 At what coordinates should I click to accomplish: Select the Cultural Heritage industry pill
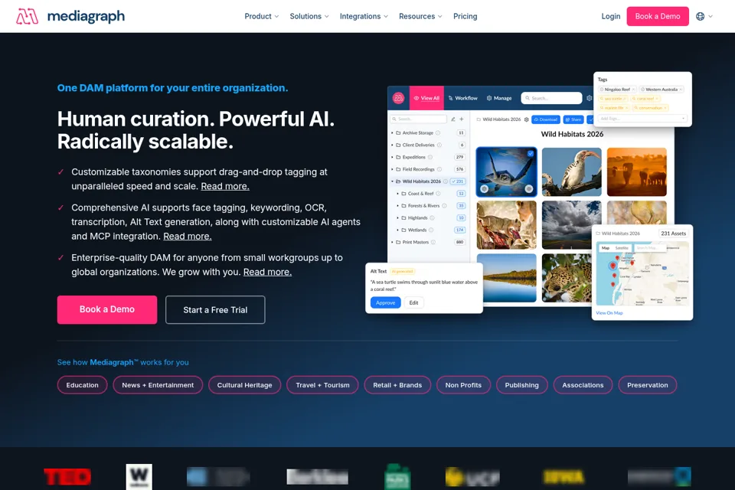[245, 385]
